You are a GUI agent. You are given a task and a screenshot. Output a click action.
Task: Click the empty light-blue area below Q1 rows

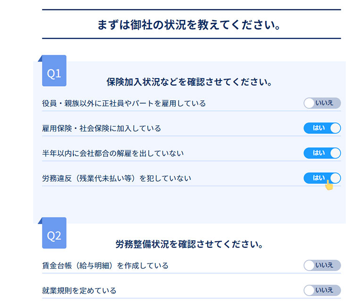pyautogui.click(x=189, y=204)
